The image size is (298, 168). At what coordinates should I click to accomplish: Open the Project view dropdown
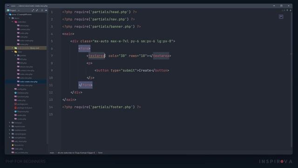point(19,10)
